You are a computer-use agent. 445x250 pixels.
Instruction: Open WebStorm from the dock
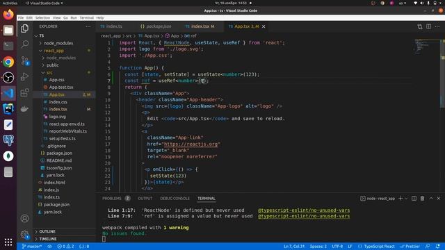8,109
